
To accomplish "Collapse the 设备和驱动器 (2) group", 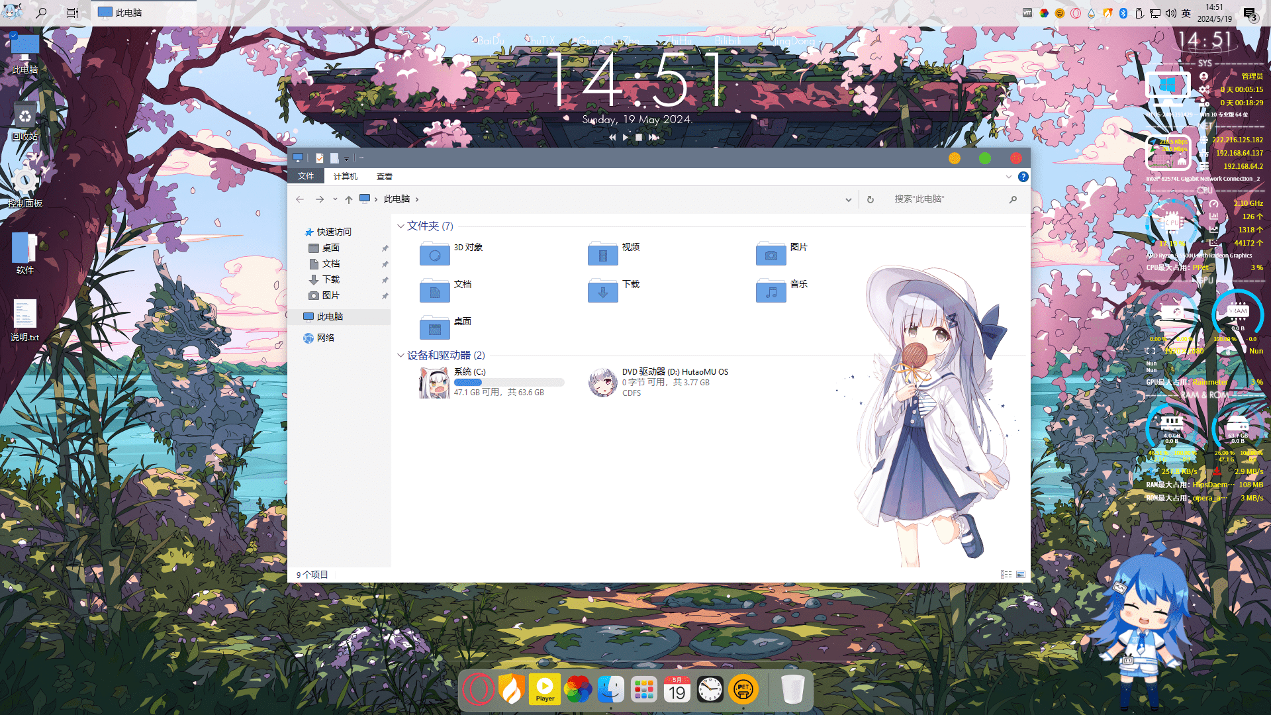I will click(400, 356).
